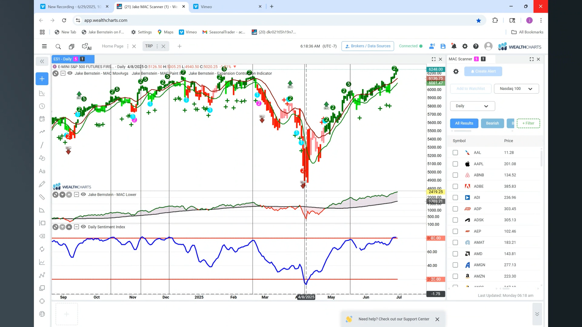Click the eraser delete drawings icon
The image size is (582, 327).
tap(42, 236)
